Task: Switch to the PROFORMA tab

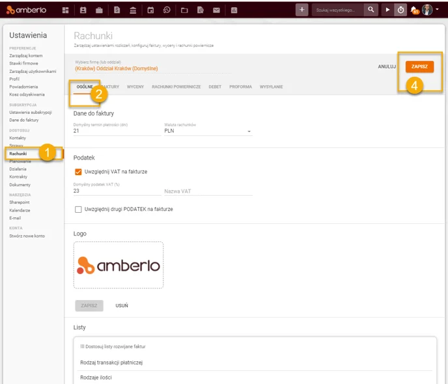Action: coord(240,87)
